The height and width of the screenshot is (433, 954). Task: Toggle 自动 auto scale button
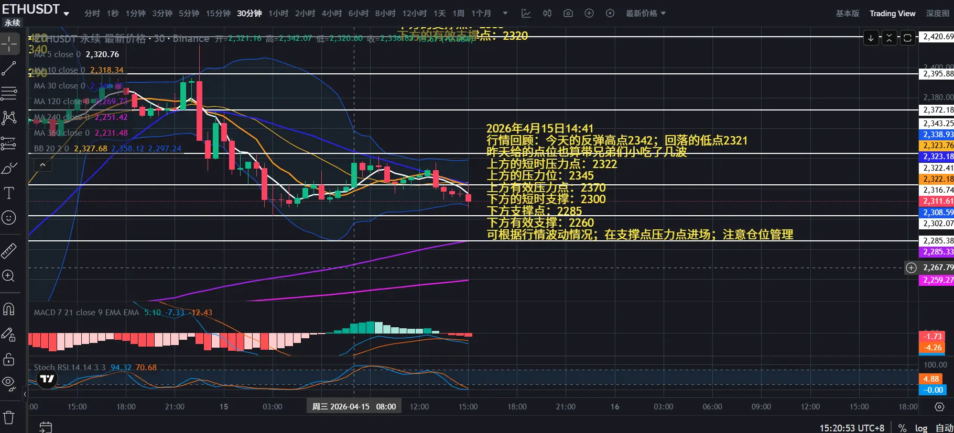[x=944, y=428]
